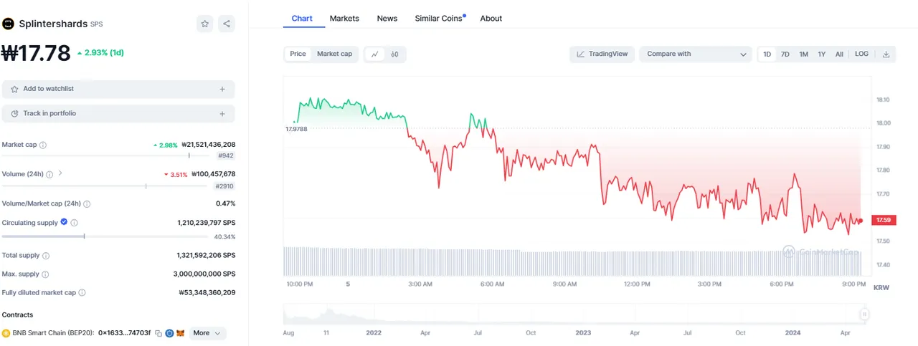Set chart range to 1M
The width and height of the screenshot is (918, 346).
(804, 54)
